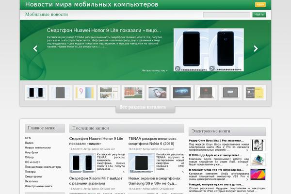Select the gray tablet carousel thumbnail

point(61,93)
